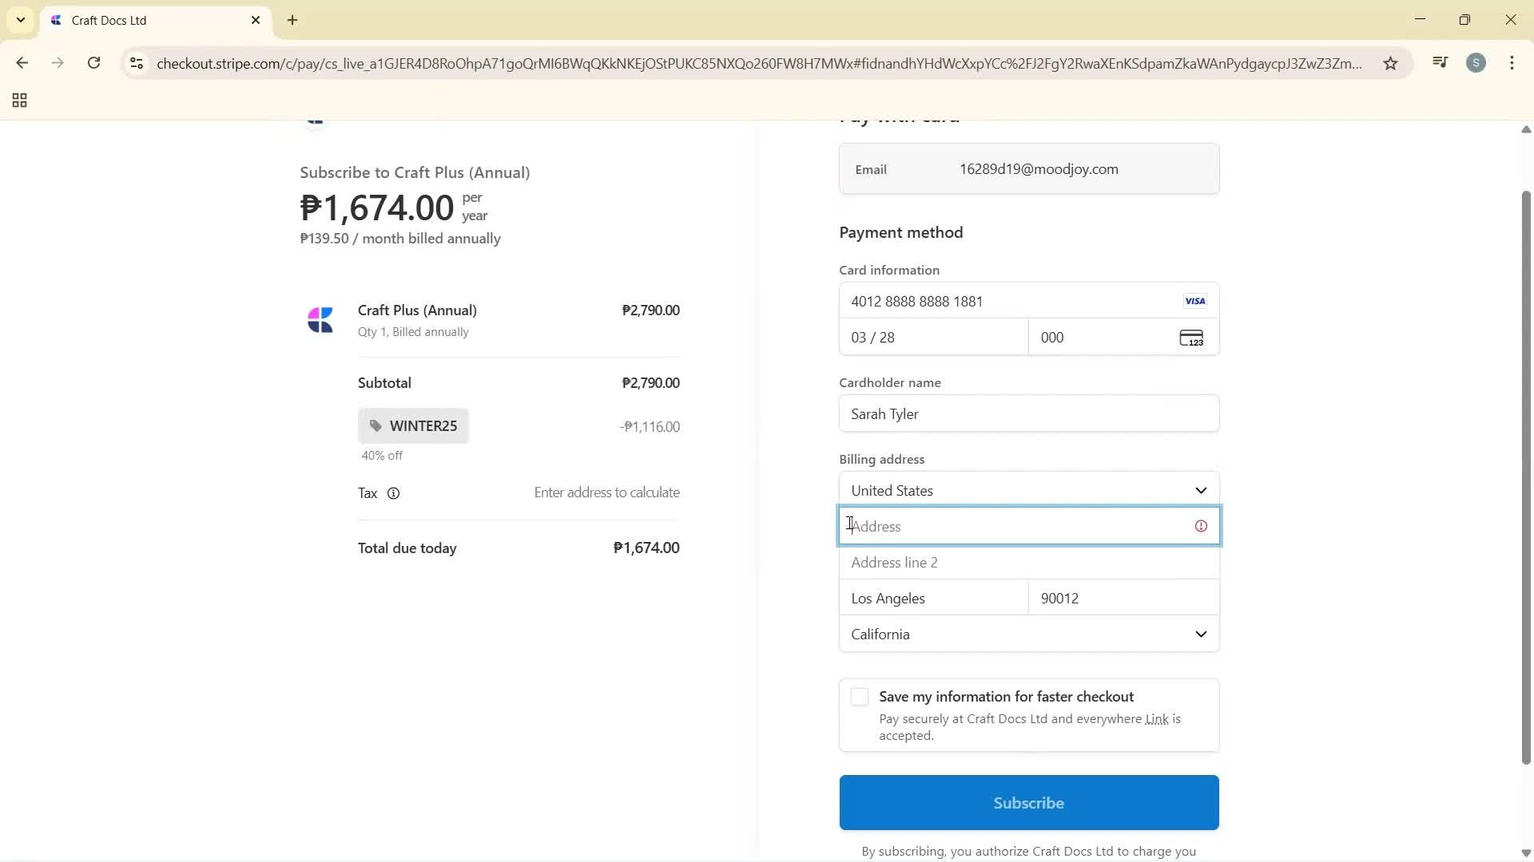The image size is (1534, 862).
Task: Open the media controls icon in the toolbar
Action: pyautogui.click(x=1440, y=62)
